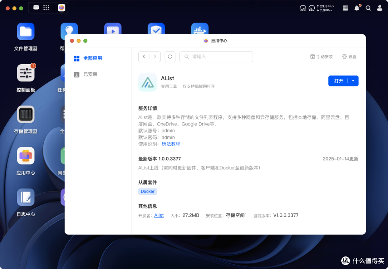
Task: Click the 存储空间1 install location value
Action: pyautogui.click(x=236, y=216)
